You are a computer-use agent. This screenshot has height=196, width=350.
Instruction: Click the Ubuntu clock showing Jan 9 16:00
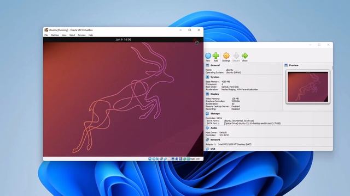tap(123, 40)
